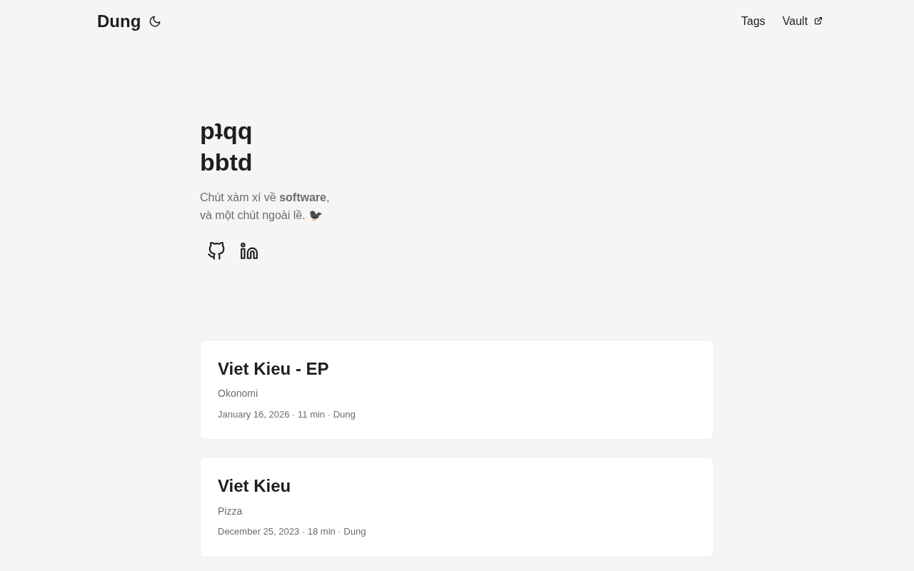Toggle dark mode with the moon icon

point(155,21)
